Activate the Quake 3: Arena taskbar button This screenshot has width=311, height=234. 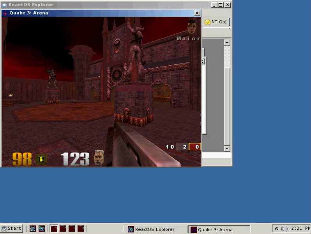pos(219,229)
